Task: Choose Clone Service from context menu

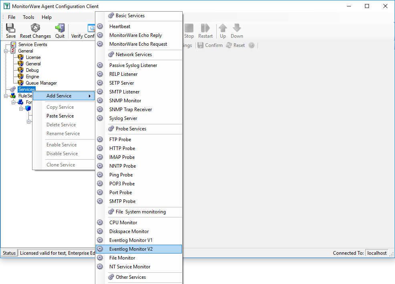Action: point(60,165)
